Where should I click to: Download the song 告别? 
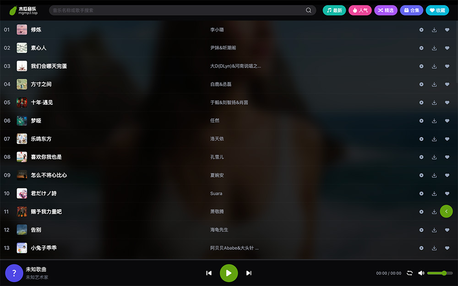(x=434, y=230)
